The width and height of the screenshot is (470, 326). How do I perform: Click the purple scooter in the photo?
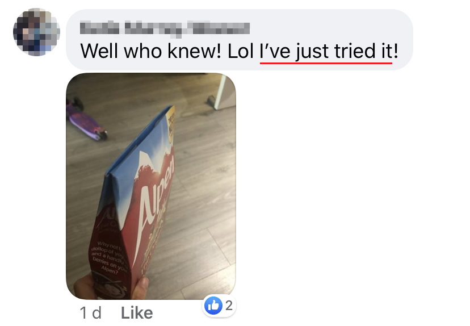tap(86, 120)
